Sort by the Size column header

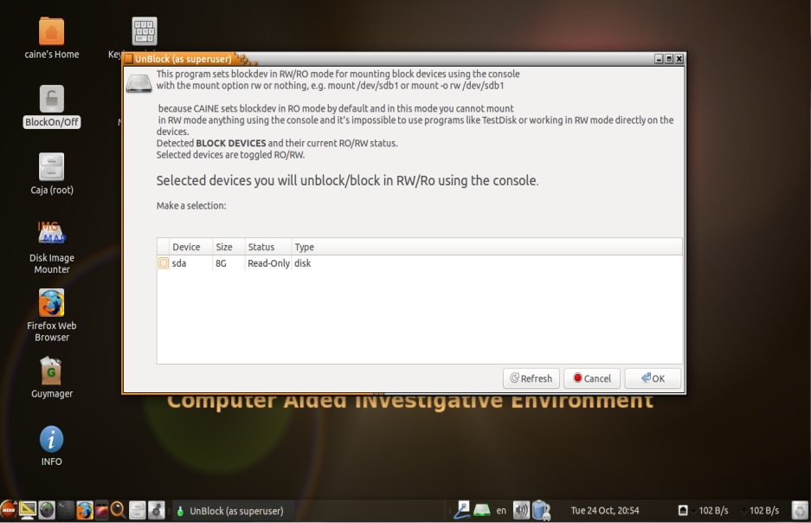coord(228,247)
